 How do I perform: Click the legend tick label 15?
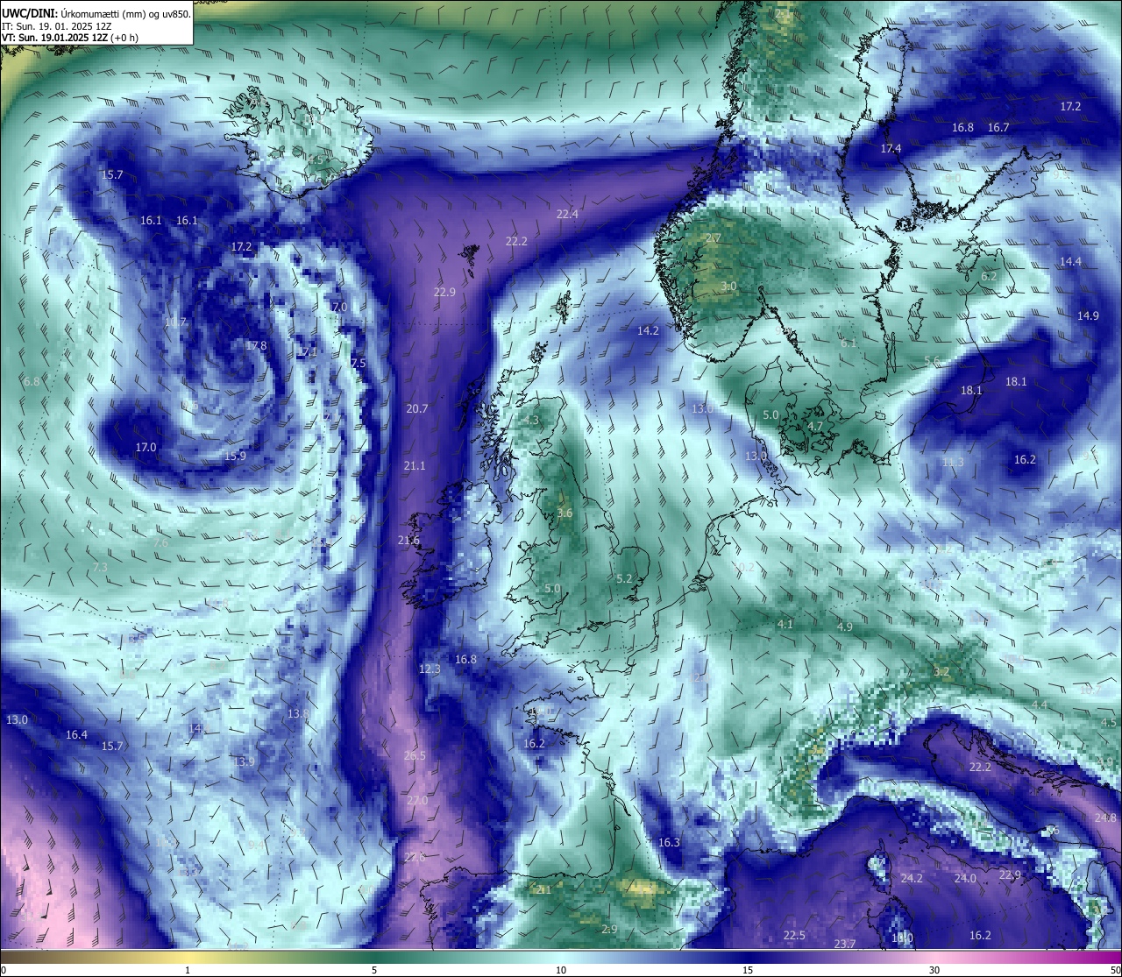[748, 969]
